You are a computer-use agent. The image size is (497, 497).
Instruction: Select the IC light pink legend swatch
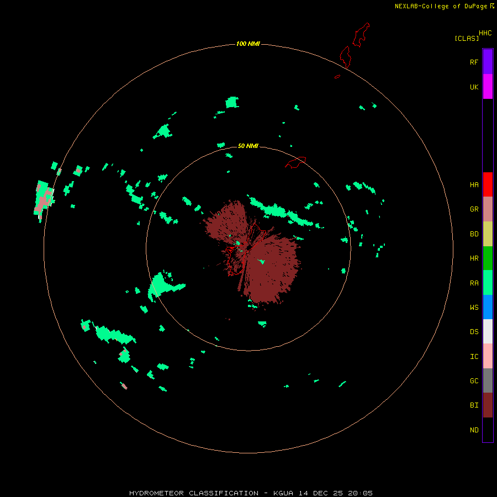(x=488, y=356)
